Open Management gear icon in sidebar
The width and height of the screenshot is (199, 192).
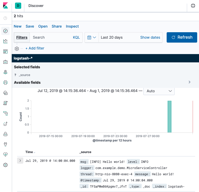[x=5, y=165]
